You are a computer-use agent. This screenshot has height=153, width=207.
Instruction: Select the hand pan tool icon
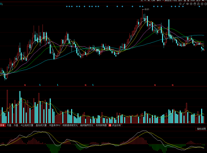pos(195,4)
